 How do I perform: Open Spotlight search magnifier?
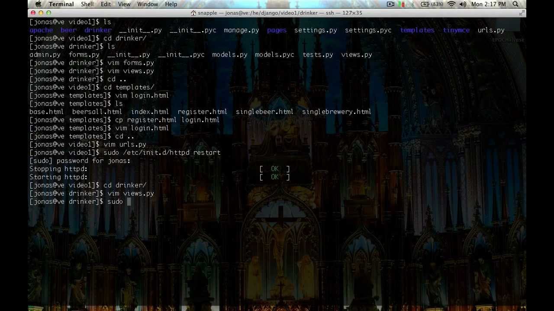tap(515, 4)
